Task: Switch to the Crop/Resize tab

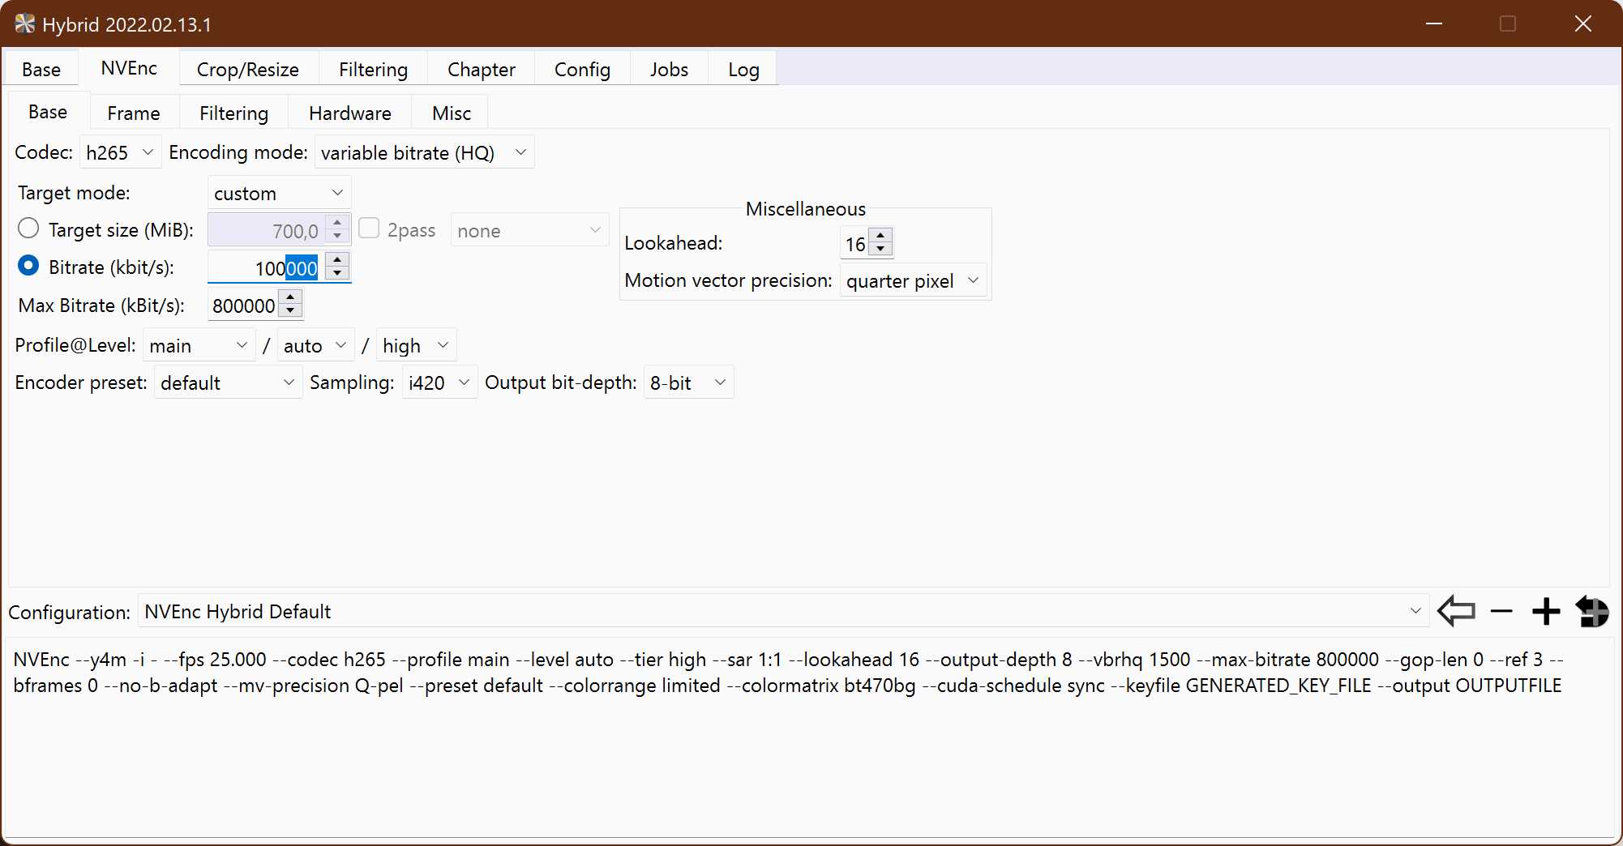Action: [x=247, y=70]
